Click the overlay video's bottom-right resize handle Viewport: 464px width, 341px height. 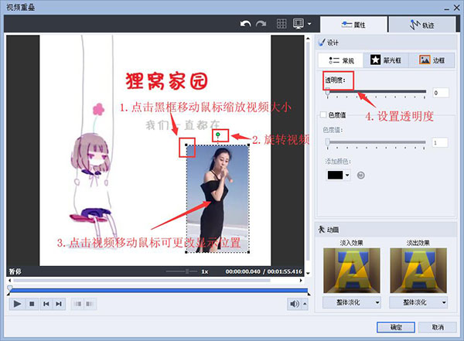tap(248, 252)
